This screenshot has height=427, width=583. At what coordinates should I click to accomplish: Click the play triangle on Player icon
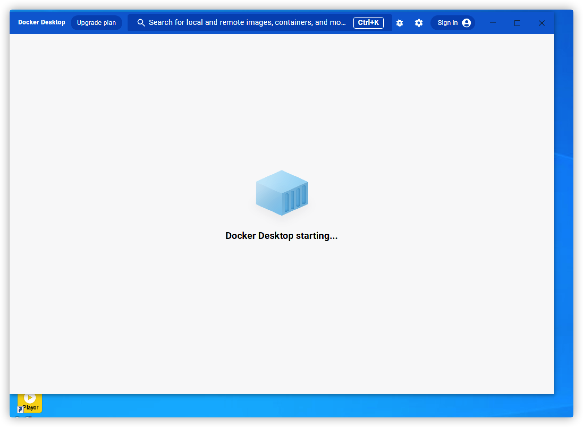30,398
